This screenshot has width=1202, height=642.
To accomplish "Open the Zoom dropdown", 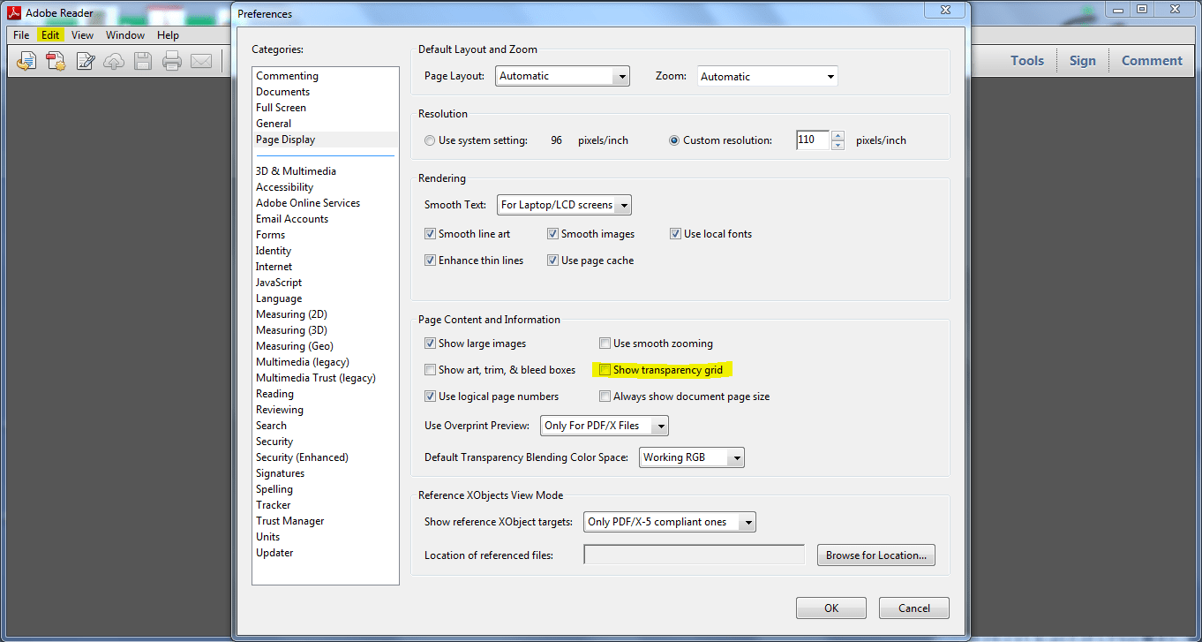I will tap(767, 77).
